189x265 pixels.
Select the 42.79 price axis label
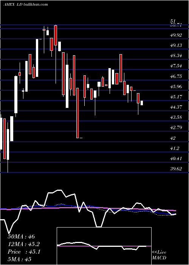(176, 127)
